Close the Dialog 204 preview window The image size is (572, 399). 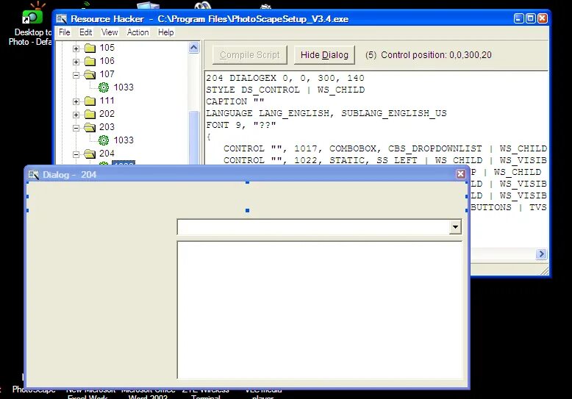coord(461,174)
